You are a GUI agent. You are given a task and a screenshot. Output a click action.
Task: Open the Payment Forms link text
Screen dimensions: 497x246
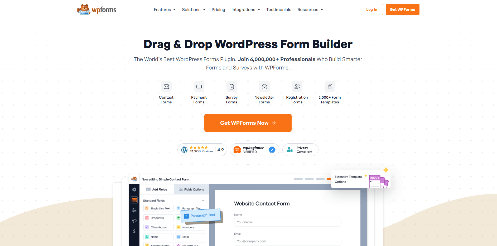pyautogui.click(x=199, y=100)
